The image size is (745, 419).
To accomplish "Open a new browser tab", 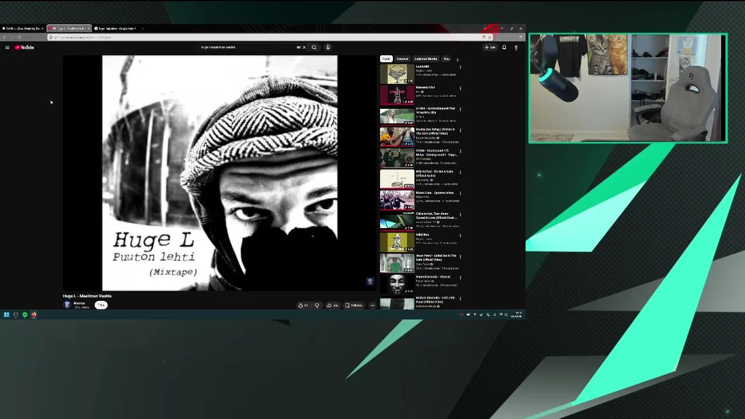I will 143,28.
